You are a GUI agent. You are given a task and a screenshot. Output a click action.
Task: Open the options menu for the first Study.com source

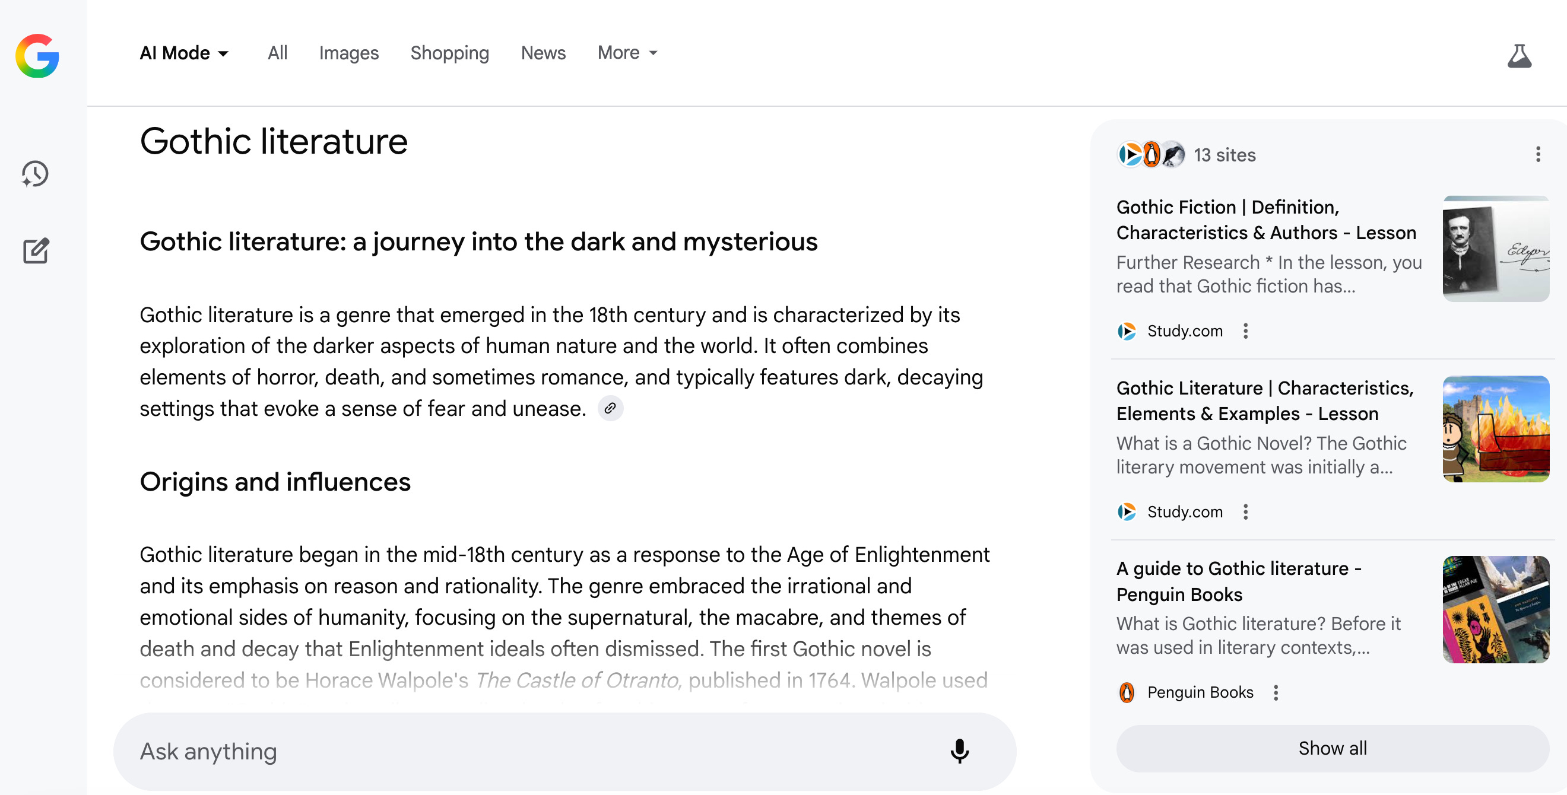pos(1245,331)
